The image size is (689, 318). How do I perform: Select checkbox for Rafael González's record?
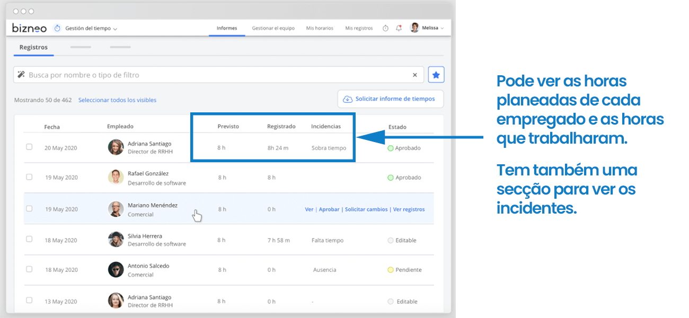click(29, 177)
